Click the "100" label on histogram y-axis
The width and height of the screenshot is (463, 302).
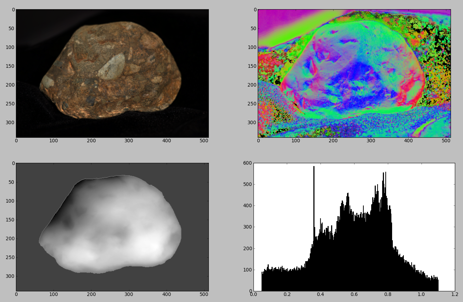point(247,270)
